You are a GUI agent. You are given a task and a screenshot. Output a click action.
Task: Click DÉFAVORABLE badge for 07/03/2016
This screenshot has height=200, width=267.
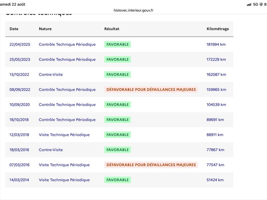(151, 165)
